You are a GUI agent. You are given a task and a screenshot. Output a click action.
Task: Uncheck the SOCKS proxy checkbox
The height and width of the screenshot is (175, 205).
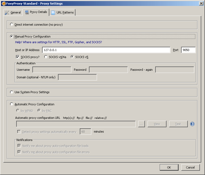click(18, 57)
